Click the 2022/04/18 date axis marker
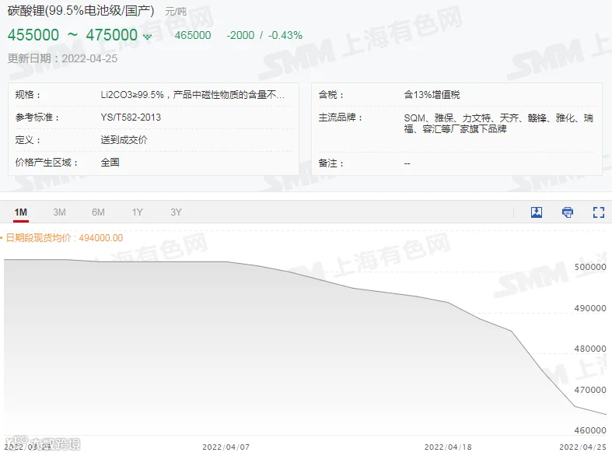Viewport: 612px width, 456px height. pyautogui.click(x=448, y=447)
